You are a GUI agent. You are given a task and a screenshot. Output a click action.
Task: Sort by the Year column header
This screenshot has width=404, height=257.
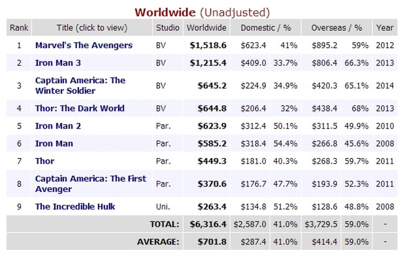pyautogui.click(x=385, y=28)
